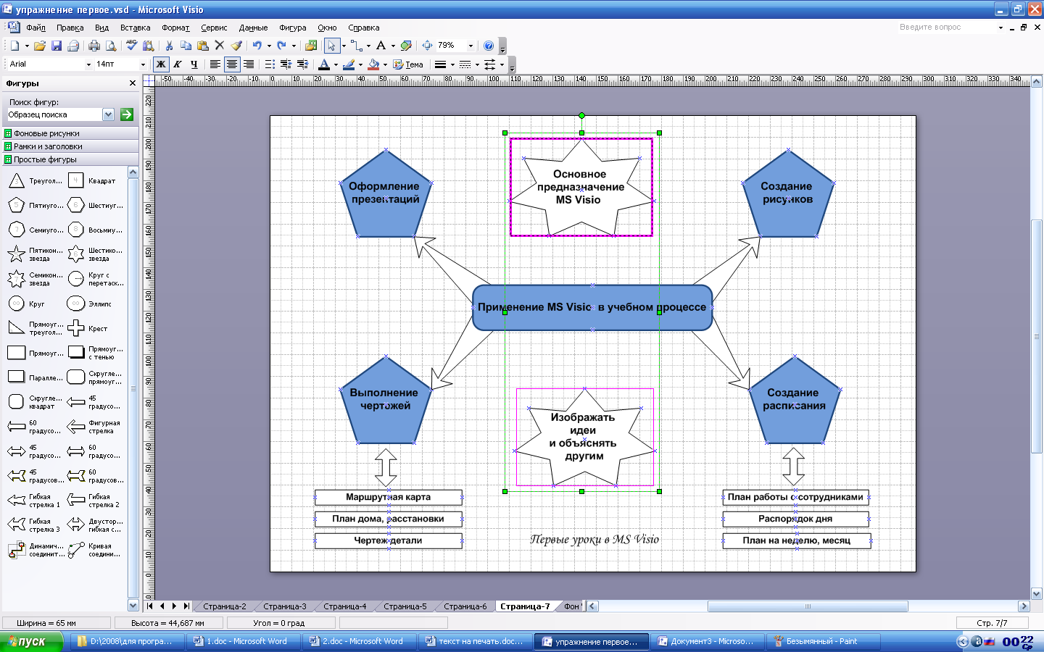
Task: Pick the Text tool
Action: 381,46
